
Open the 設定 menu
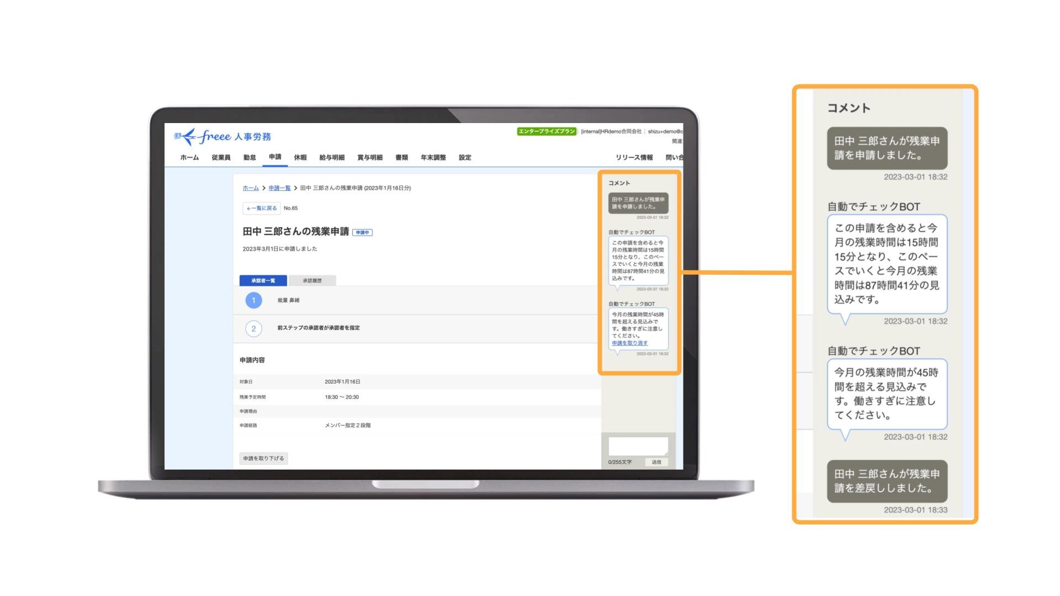coord(465,157)
